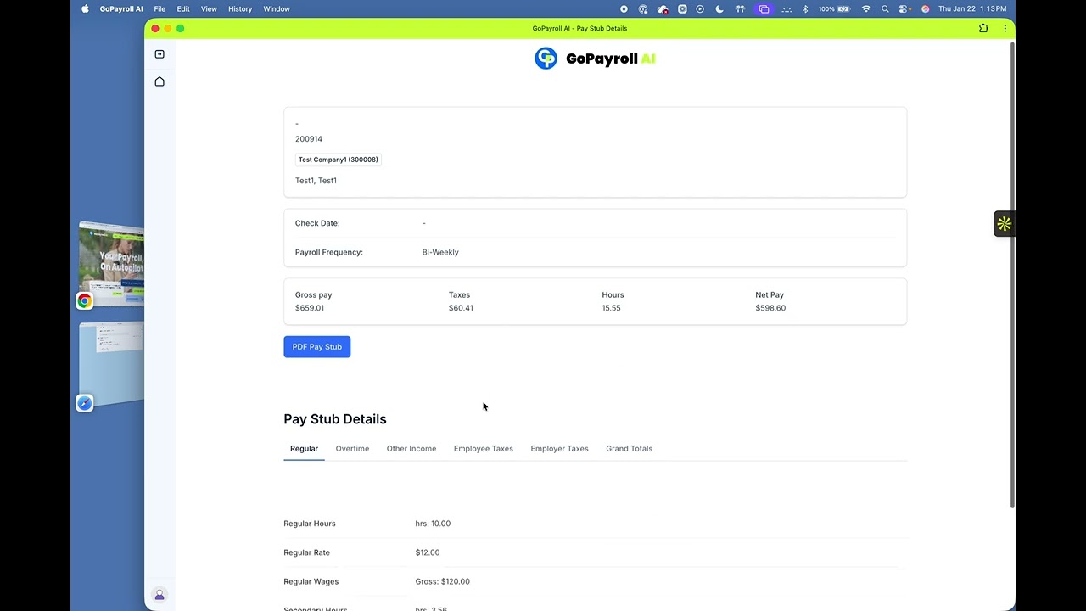Click the net pay amount $598.60
The height and width of the screenshot is (611, 1086).
(770, 308)
